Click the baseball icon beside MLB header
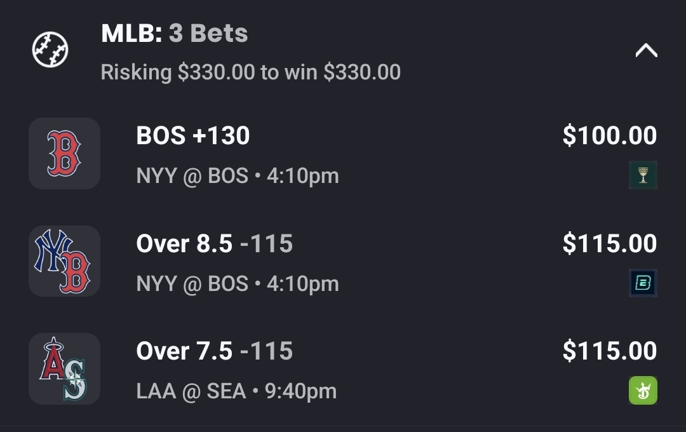The height and width of the screenshot is (432, 686). (x=50, y=50)
